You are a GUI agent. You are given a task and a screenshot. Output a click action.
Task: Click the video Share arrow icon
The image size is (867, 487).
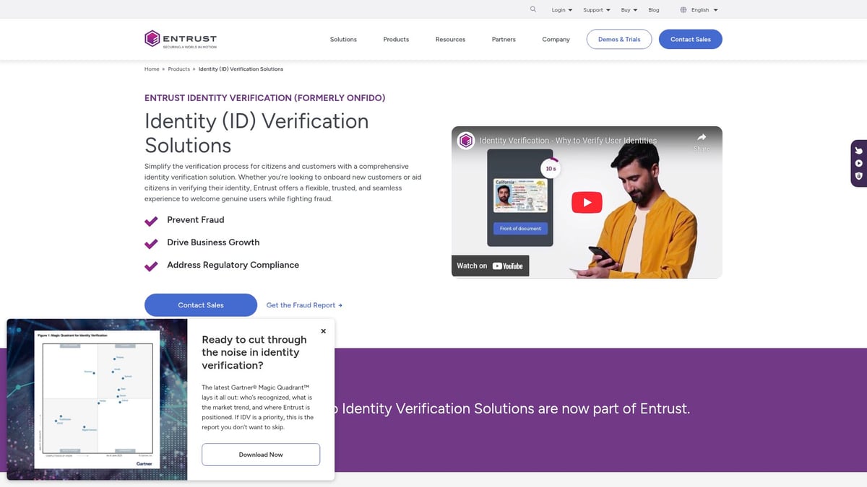(702, 137)
